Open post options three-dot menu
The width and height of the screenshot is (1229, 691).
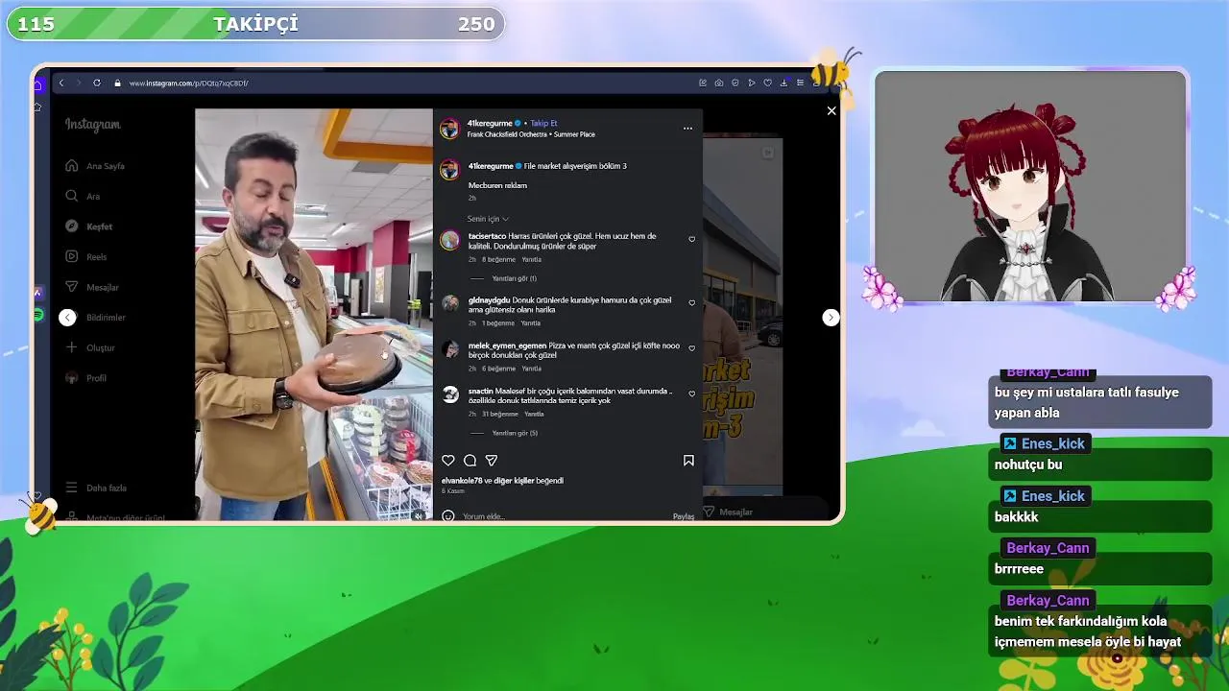687,128
